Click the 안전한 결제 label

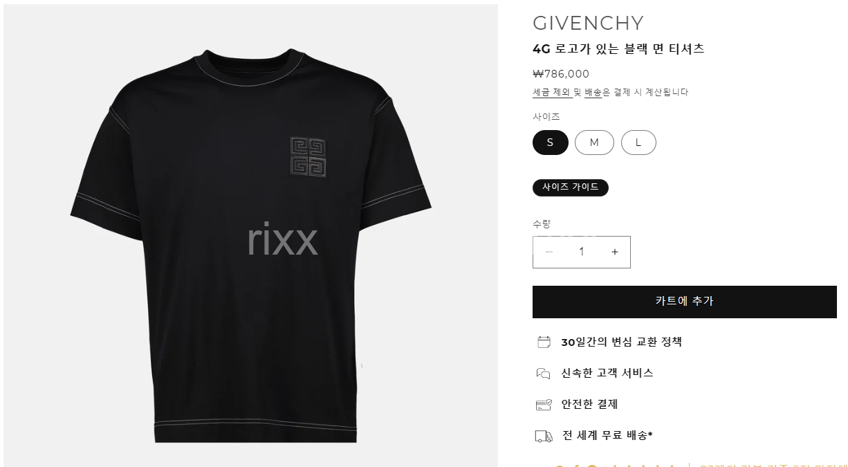pyautogui.click(x=589, y=404)
